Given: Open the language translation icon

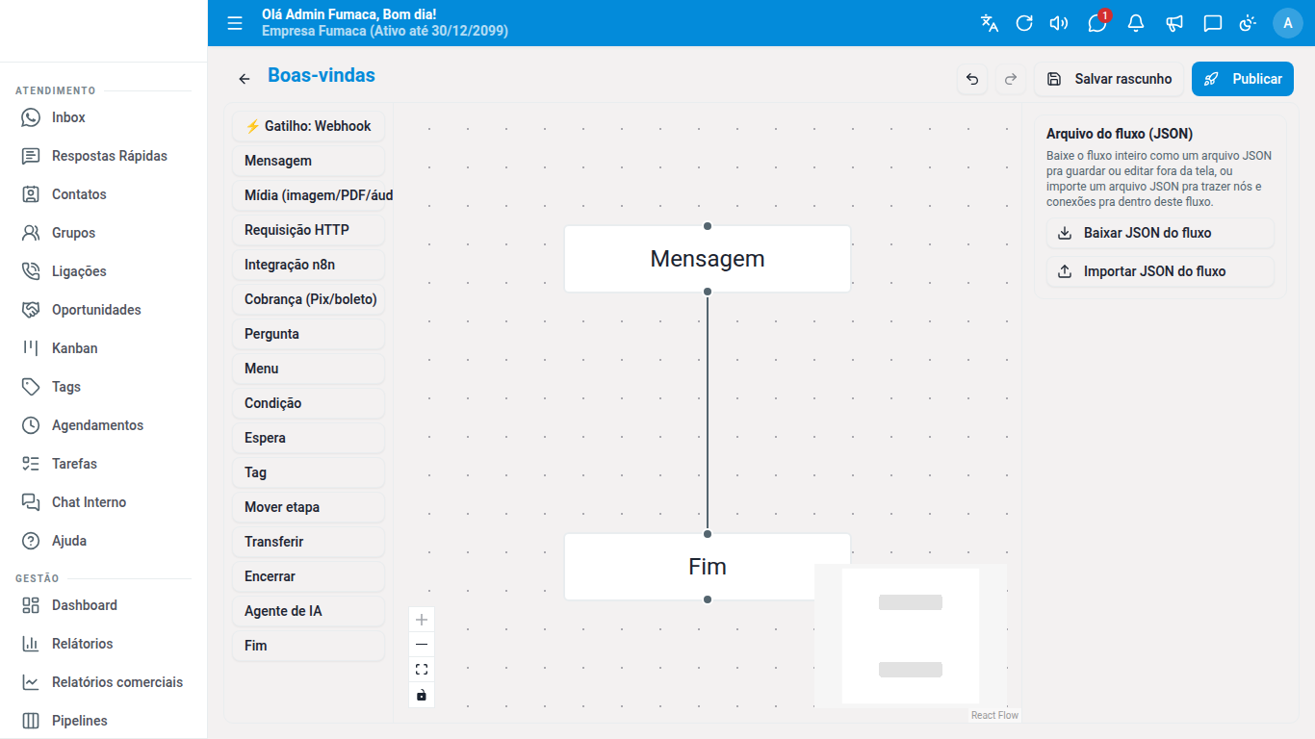Looking at the screenshot, I should (990, 23).
